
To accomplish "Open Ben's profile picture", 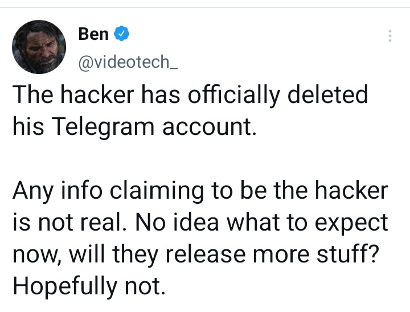I will 39,47.
